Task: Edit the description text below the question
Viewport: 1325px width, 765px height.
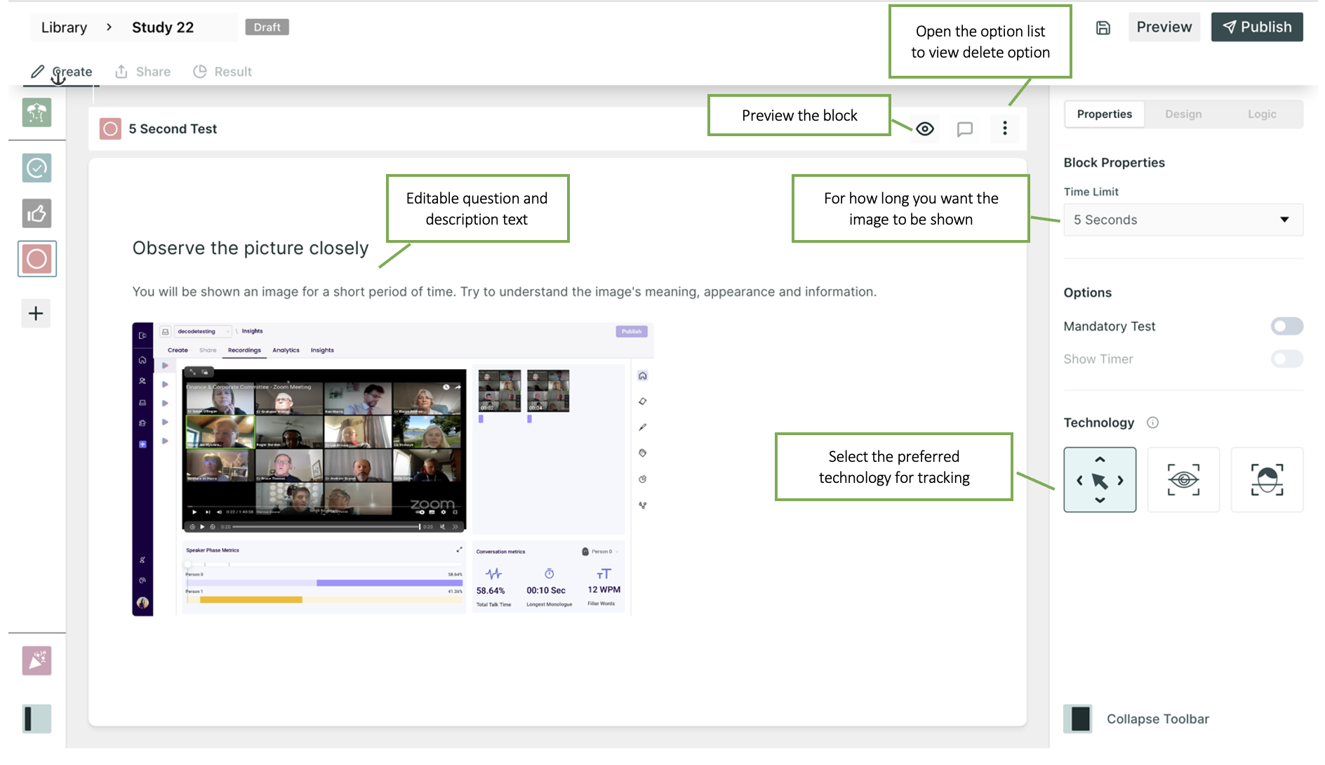Action: tap(504, 291)
